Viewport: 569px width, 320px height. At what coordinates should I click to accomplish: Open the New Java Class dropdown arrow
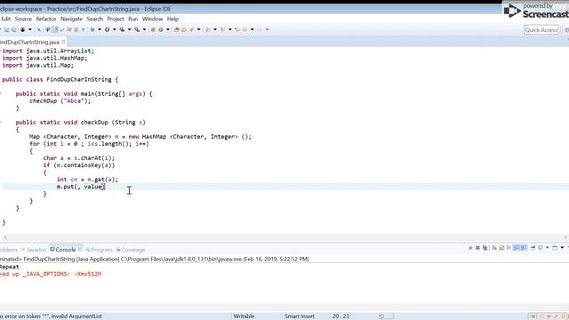[x=168, y=29]
